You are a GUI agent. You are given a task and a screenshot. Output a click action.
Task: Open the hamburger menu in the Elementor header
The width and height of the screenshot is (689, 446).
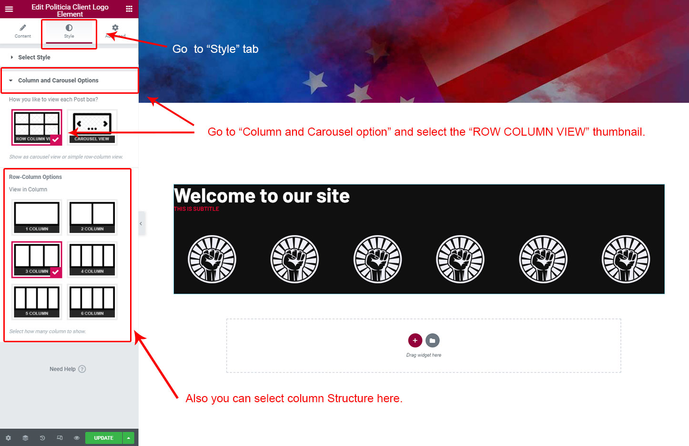9,9
